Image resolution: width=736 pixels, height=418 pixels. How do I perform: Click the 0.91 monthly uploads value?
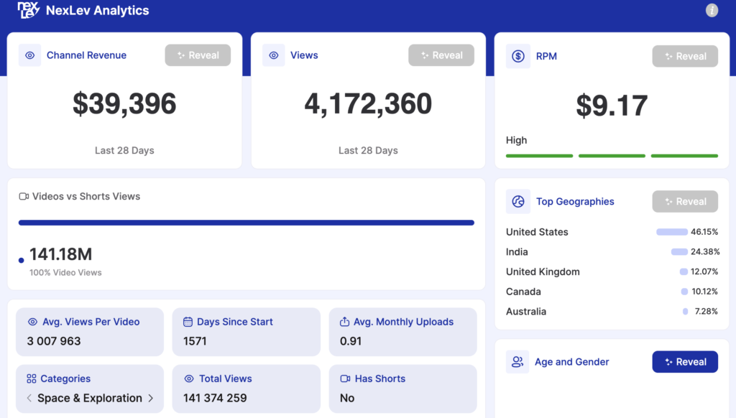[x=351, y=341]
